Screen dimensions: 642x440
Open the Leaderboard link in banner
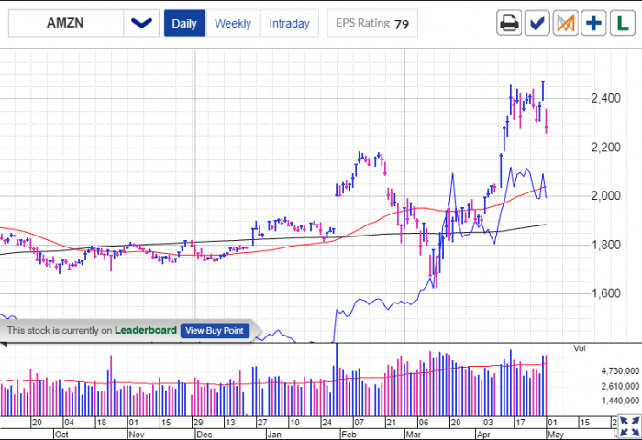tap(147, 330)
